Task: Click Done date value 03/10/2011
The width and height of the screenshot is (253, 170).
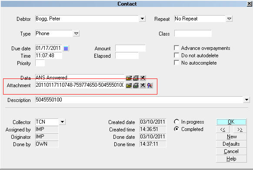Action: point(153,137)
